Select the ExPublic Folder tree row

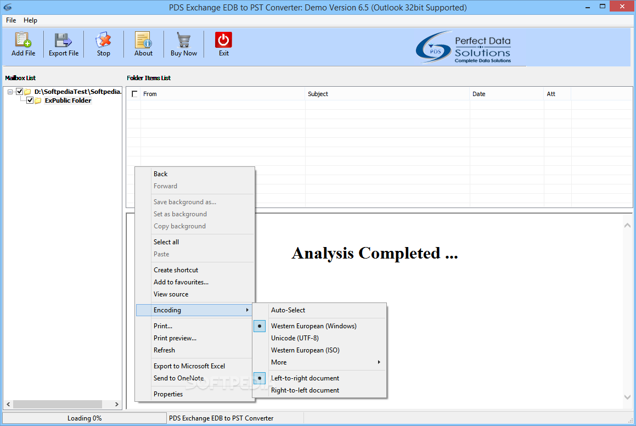coord(68,100)
